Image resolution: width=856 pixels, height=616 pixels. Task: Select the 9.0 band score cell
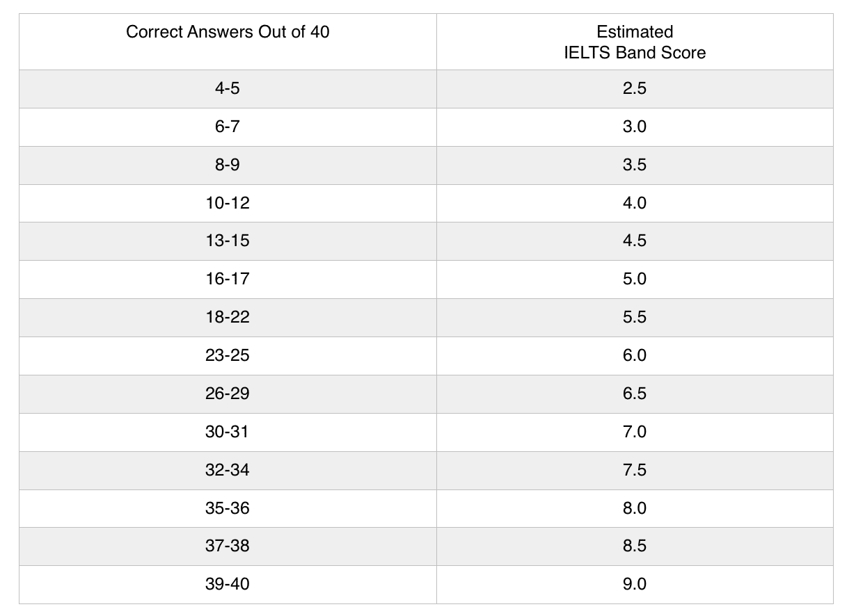point(635,584)
